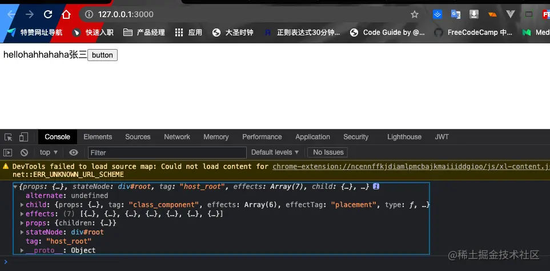Reload the page with the refresh icon
The image size is (550, 271).
pyautogui.click(x=48, y=14)
